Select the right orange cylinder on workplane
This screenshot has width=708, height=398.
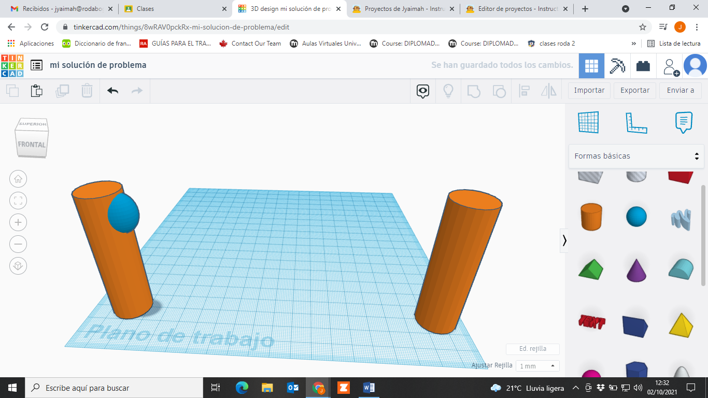click(458, 261)
